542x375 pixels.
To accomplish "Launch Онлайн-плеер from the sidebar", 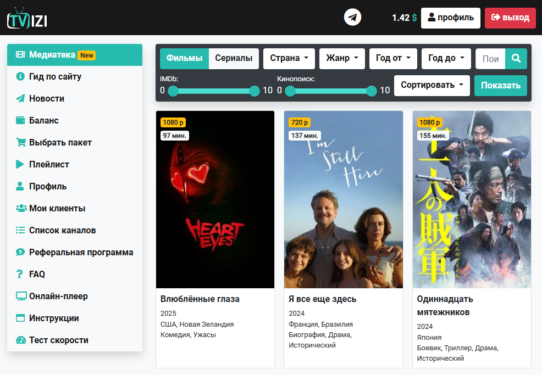I will tap(75, 296).
